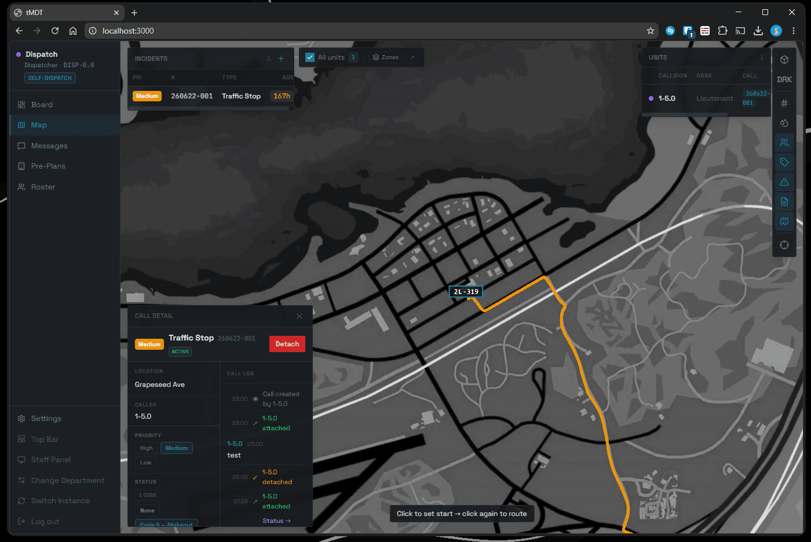The image size is (811, 542).
Task: Open the browser extensions puzzle icon
Action: 723,31
